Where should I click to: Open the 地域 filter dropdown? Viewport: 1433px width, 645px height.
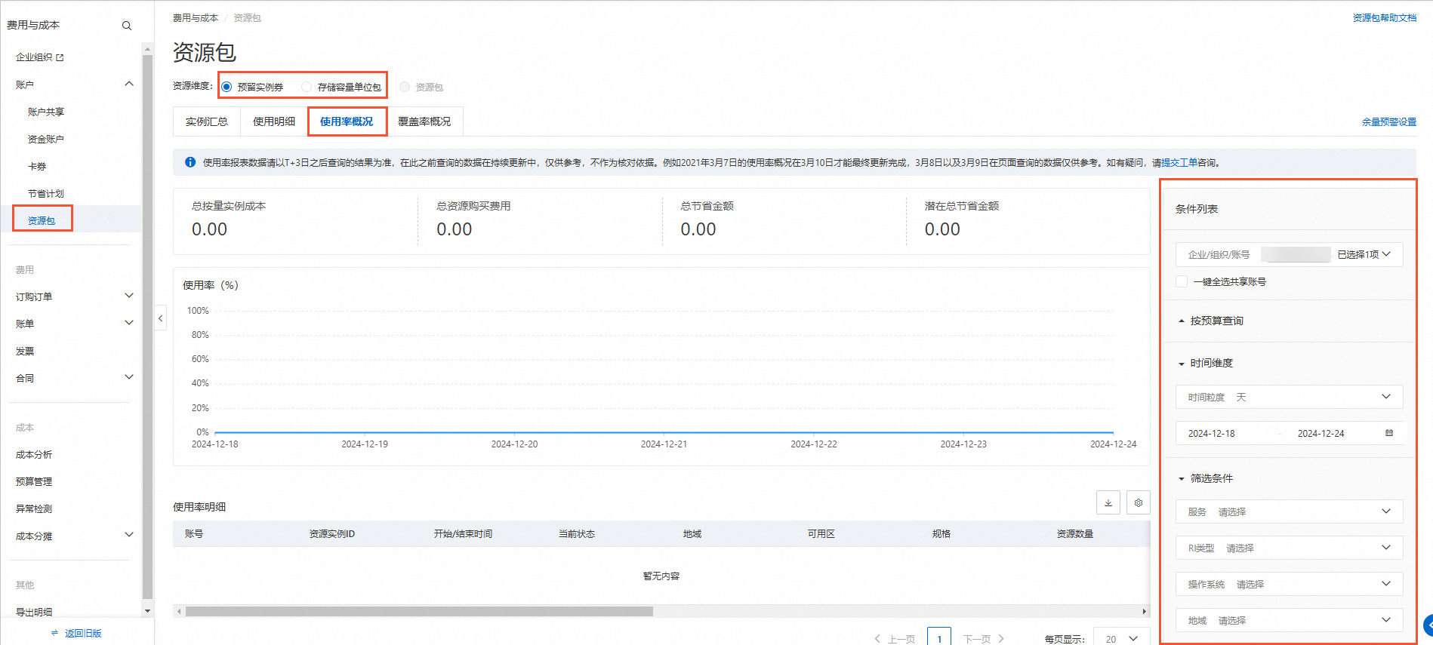(x=1290, y=620)
